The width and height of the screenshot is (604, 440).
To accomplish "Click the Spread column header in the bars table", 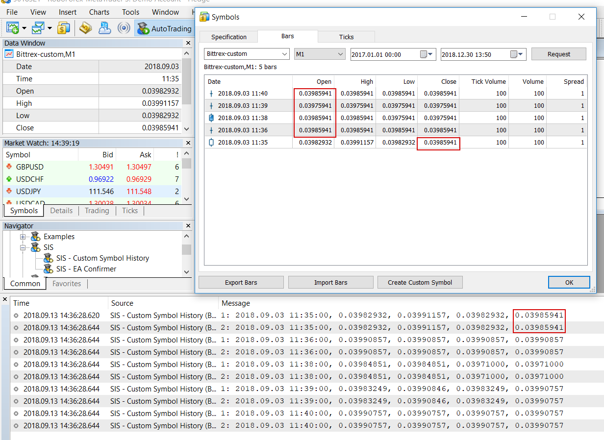I will (567, 82).
